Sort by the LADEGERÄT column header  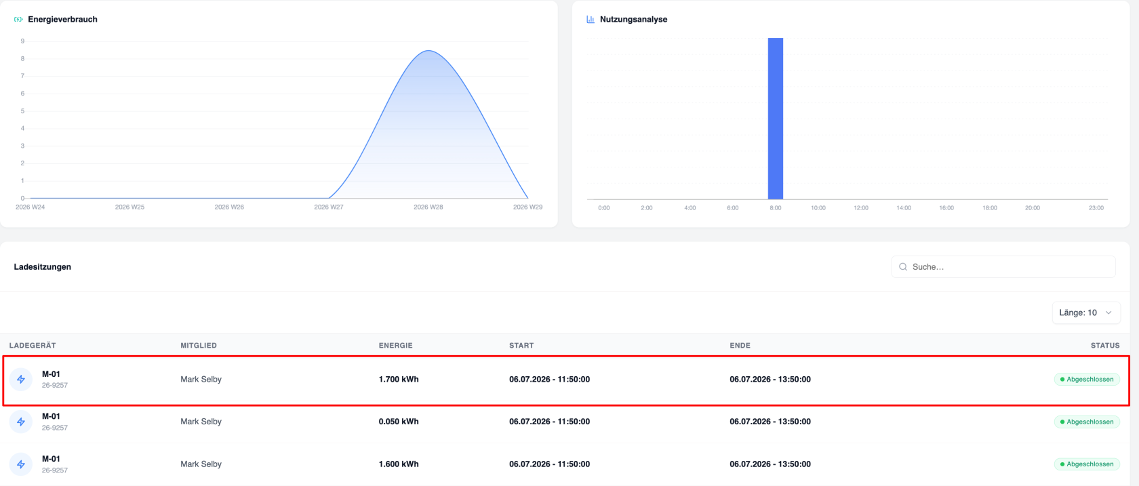tap(33, 346)
